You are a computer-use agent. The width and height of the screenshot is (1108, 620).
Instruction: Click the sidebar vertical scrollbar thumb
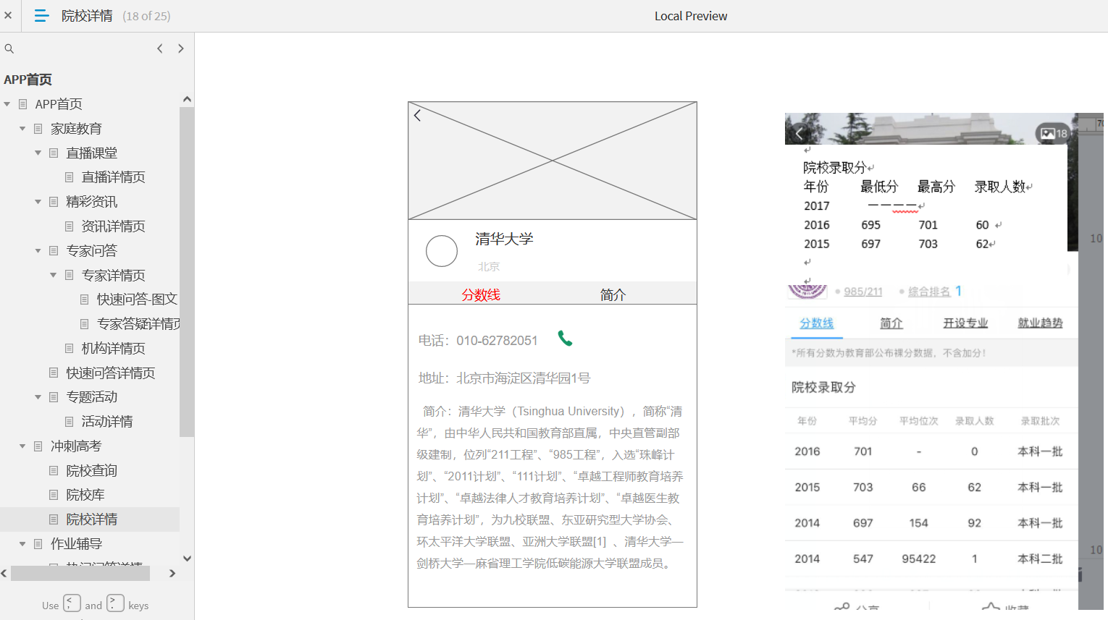pos(187,272)
